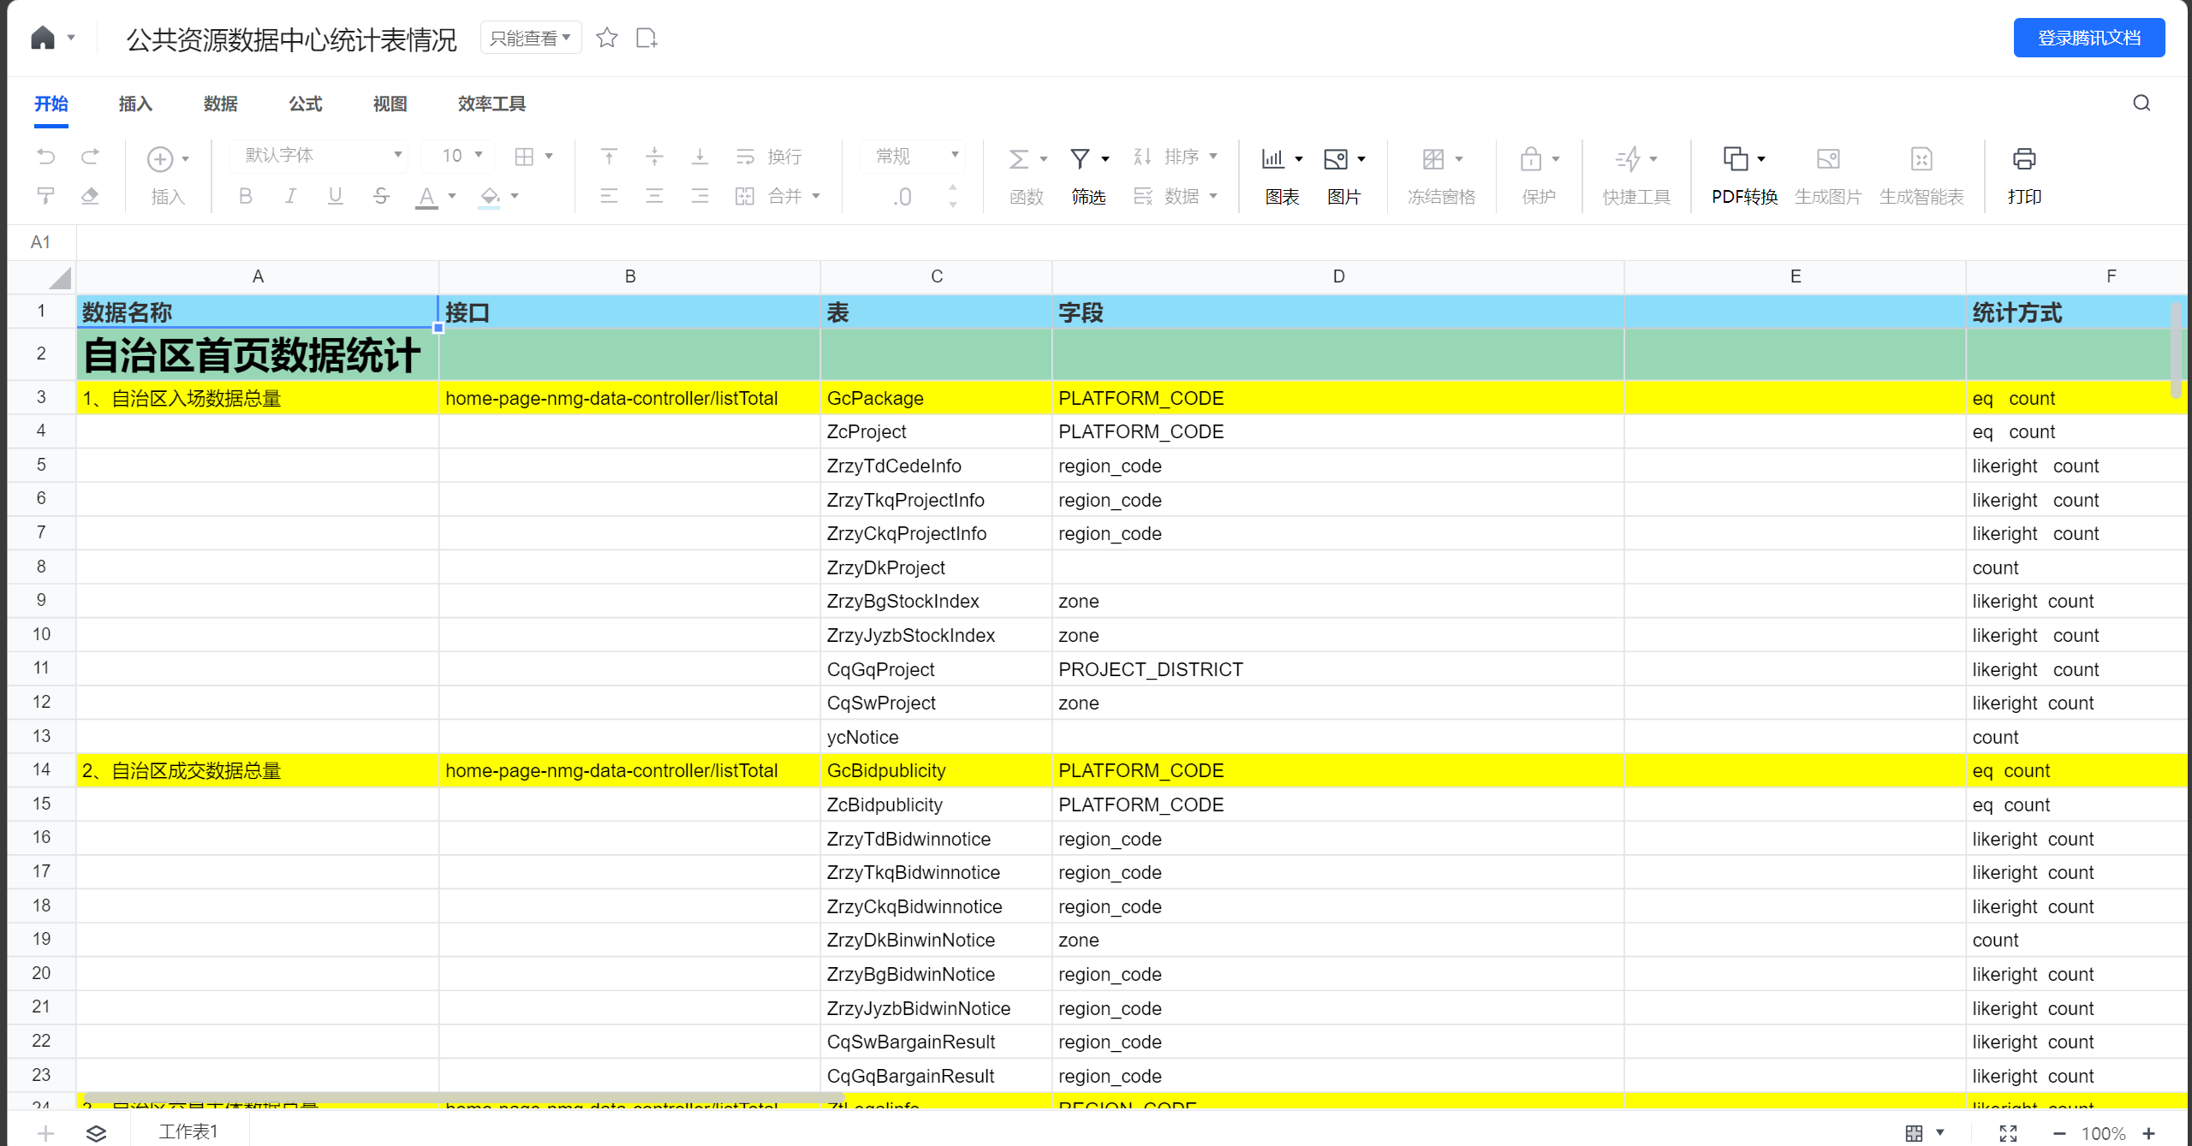
Task: Switch to the Insert (插入) tab
Action: [135, 104]
